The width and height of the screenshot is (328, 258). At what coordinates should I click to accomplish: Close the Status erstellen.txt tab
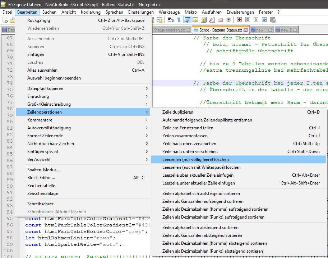click(x=189, y=30)
